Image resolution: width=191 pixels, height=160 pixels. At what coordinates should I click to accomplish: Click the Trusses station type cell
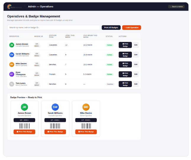point(52,74)
